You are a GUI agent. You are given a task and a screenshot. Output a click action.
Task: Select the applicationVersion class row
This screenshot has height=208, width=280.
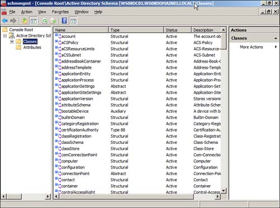tap(138, 99)
